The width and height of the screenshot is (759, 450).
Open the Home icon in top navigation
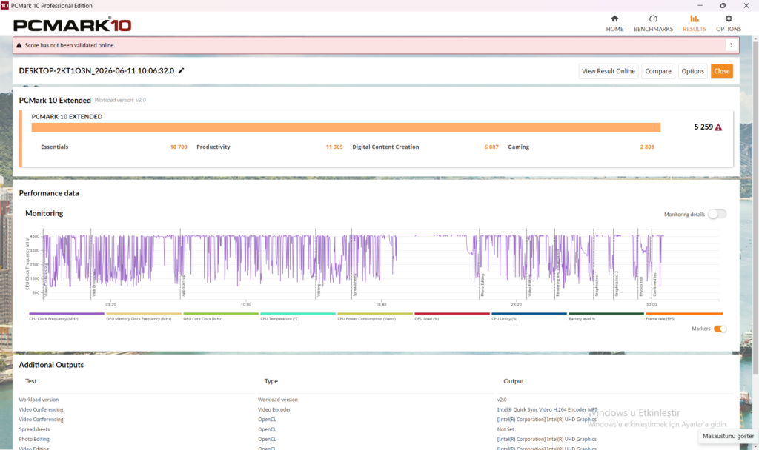[x=614, y=19]
